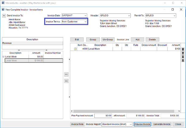186x128 pixels.
Task: Click the move line up arrow
Action: [x=183, y=53]
